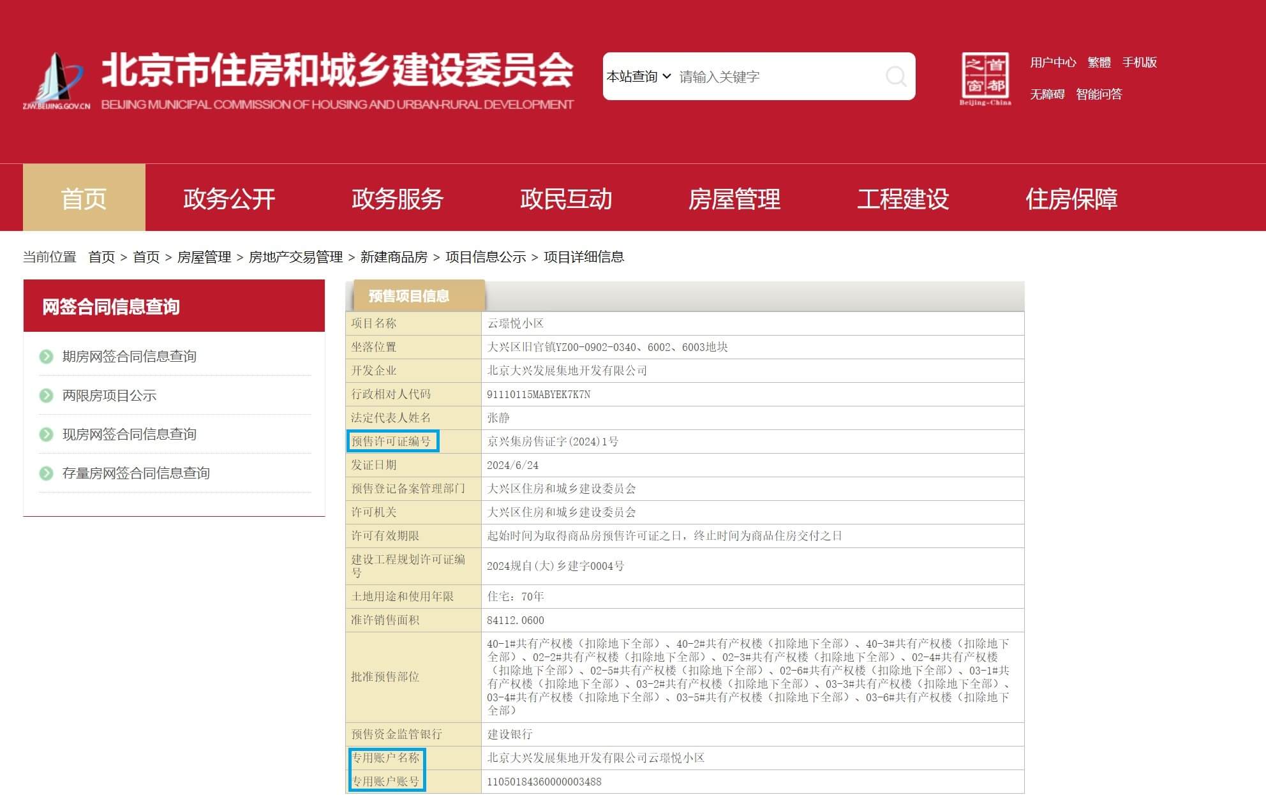The image size is (1266, 795).
Task: Open 存量房网签合同信息查询 sidebar link
Action: pyautogui.click(x=136, y=473)
